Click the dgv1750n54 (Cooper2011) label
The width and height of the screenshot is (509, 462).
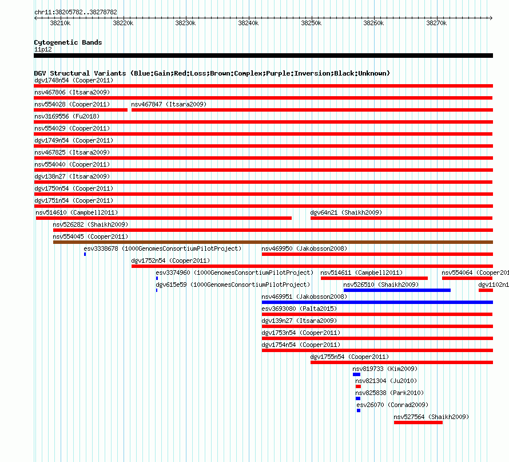pyautogui.click(x=74, y=188)
